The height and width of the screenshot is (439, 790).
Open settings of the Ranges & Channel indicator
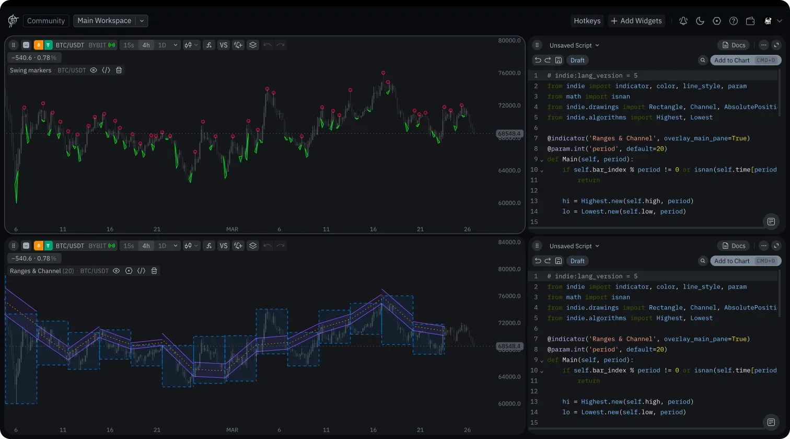pos(129,271)
